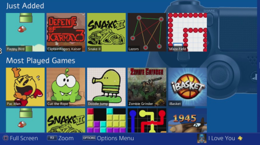Click the Just Added heading

[x=25, y=6]
